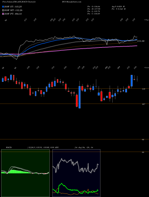Click the '<Tops' row label

(146, 20)
